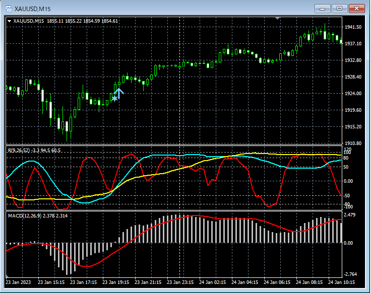Click value 2.479 on MACD scale
371x293 pixels.
coord(350,215)
